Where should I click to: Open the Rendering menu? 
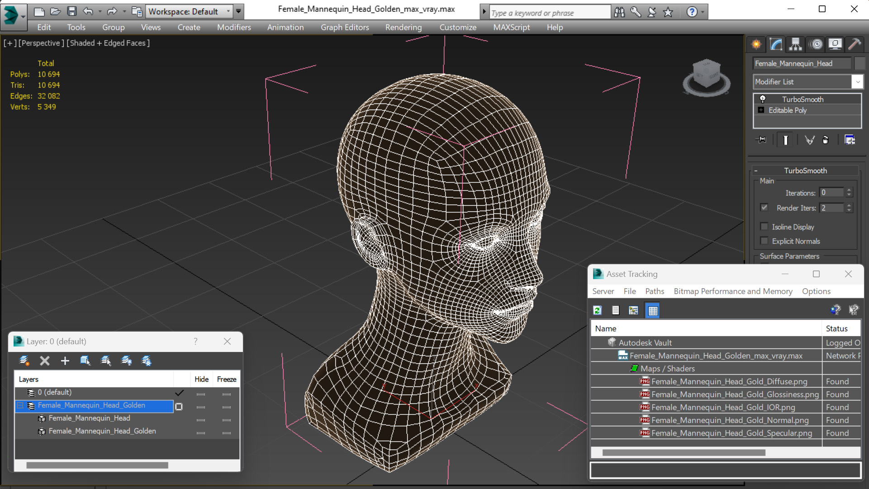[403, 27]
